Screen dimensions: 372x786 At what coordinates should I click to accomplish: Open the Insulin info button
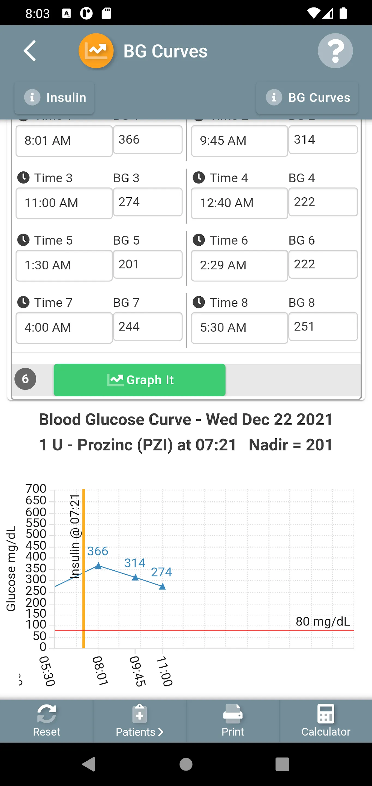[x=54, y=98]
